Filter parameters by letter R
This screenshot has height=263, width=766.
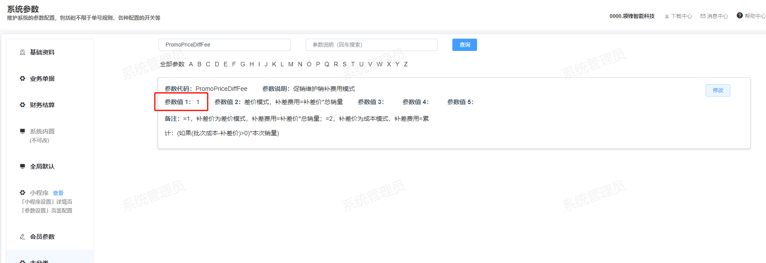(x=336, y=64)
